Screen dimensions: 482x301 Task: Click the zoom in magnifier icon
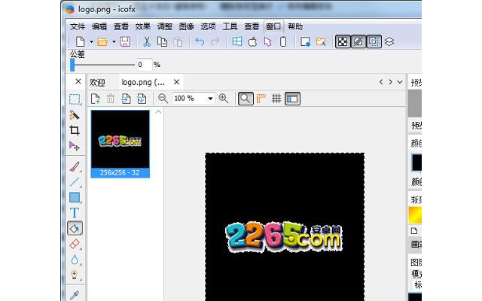click(x=224, y=99)
